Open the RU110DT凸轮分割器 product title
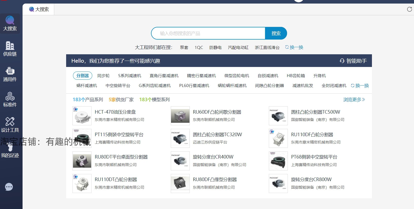 point(116,179)
